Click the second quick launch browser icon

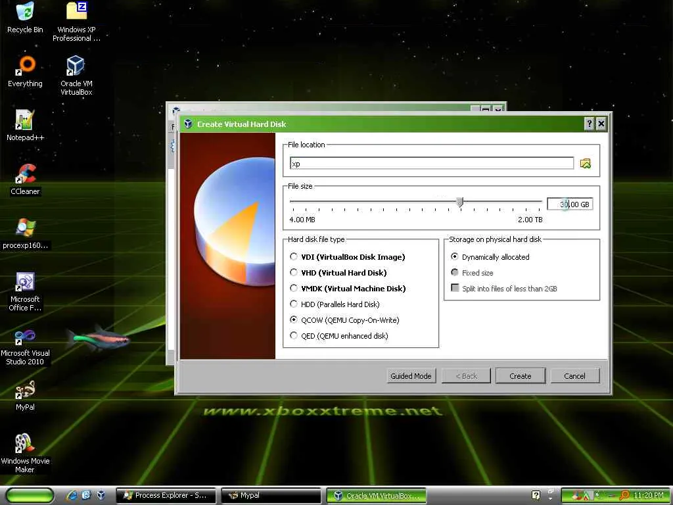[86, 495]
